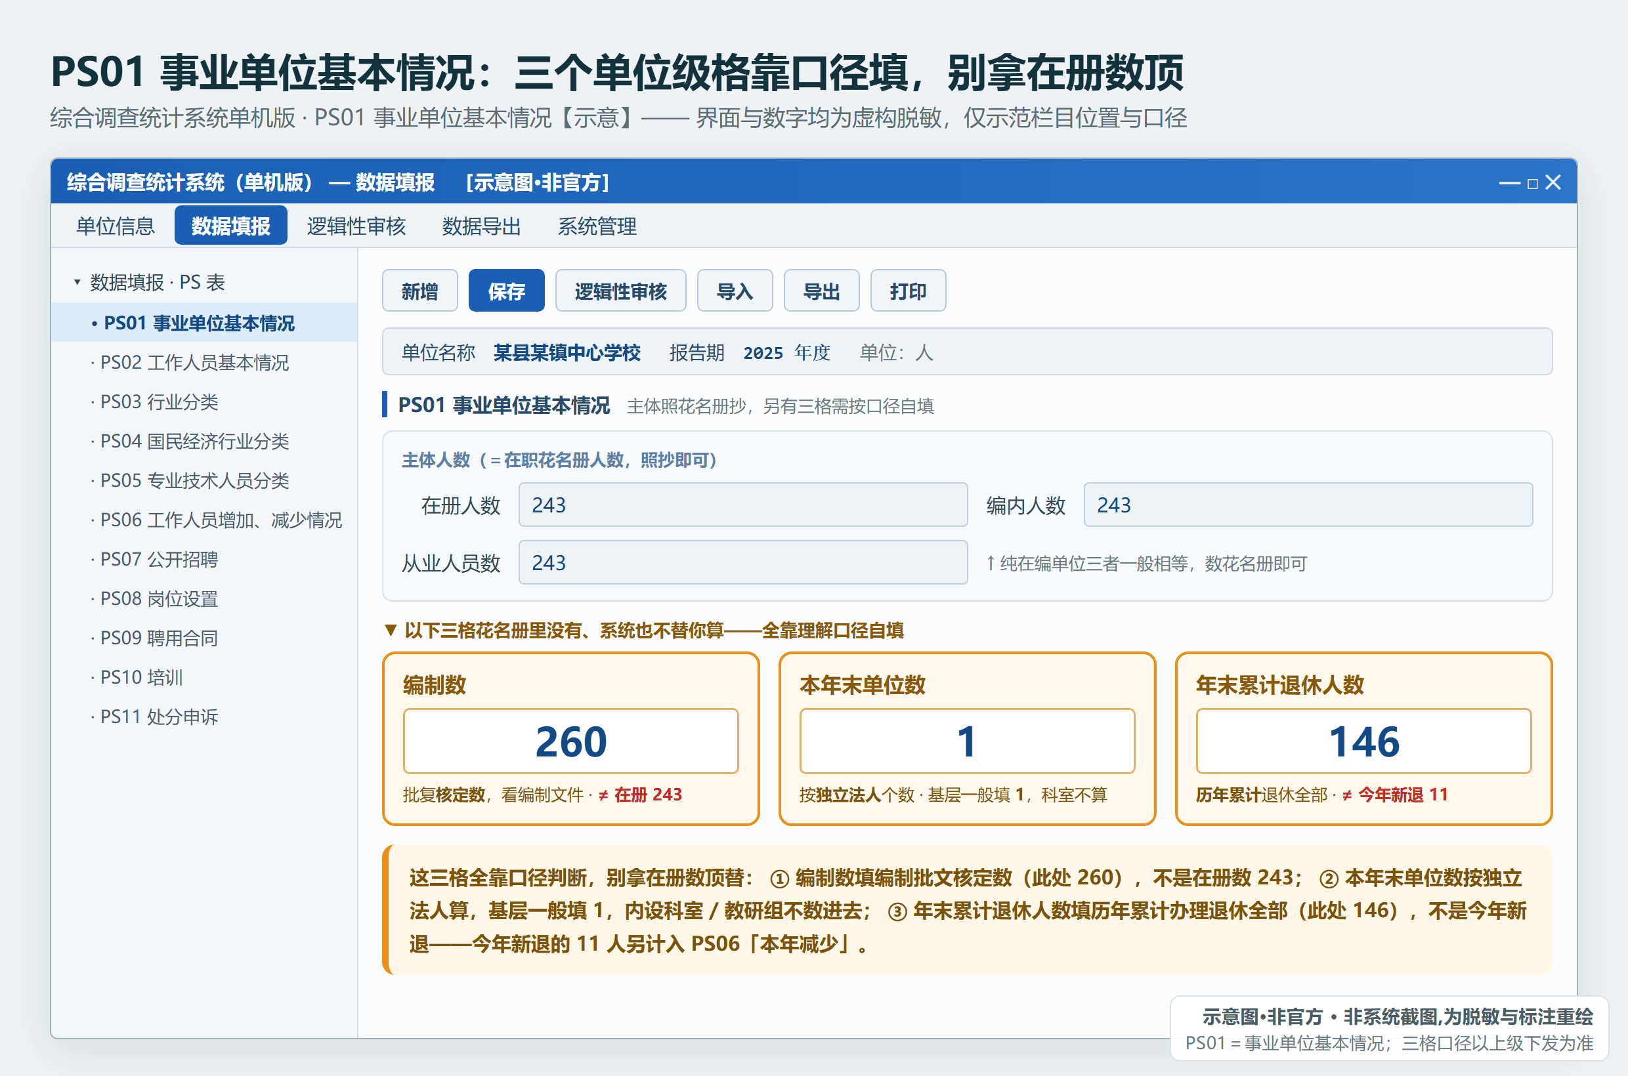Open PS02 工作人员基本情况

(204, 362)
